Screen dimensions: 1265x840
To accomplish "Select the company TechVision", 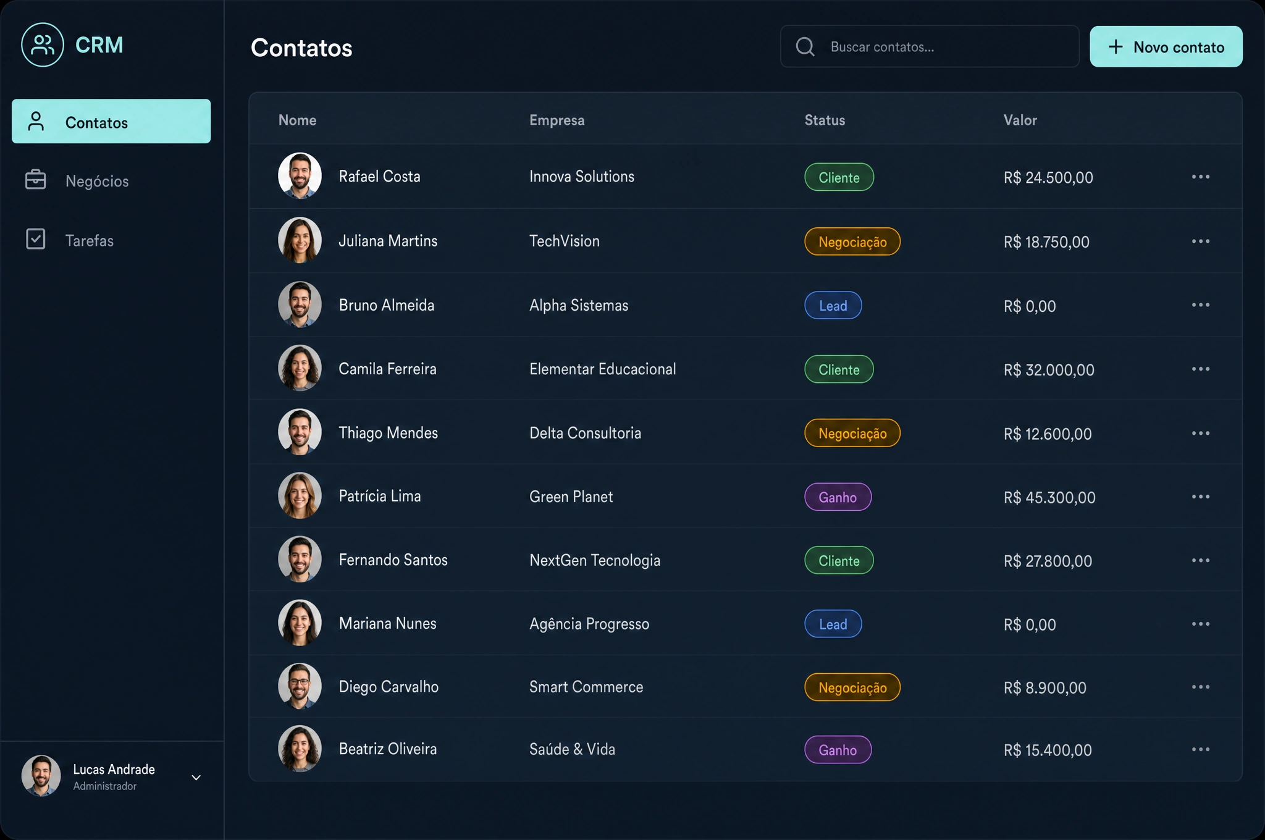I will click(565, 241).
